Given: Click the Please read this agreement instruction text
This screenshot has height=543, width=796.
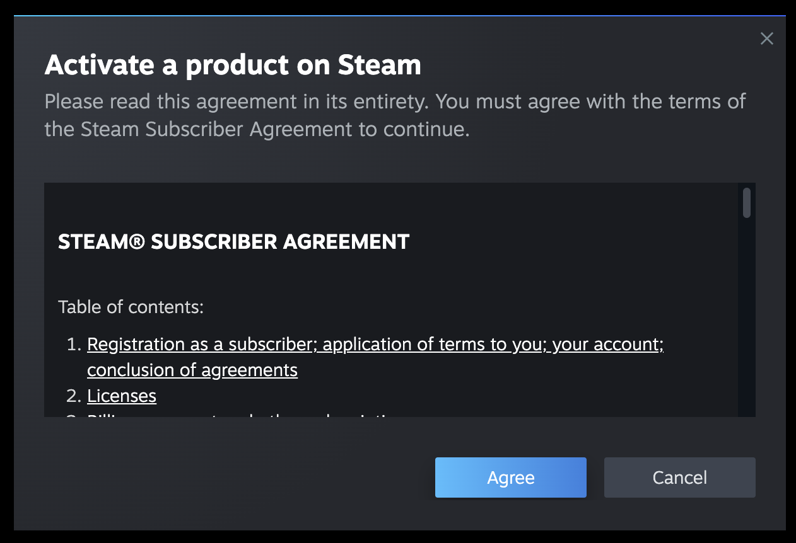Looking at the screenshot, I should (240, 101).
